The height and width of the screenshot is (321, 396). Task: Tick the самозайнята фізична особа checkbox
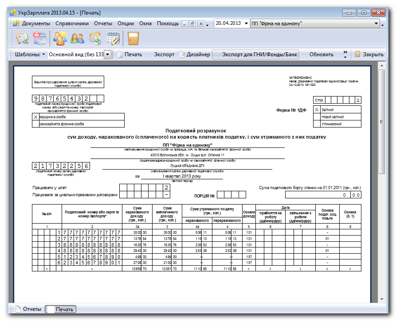pos(35,124)
